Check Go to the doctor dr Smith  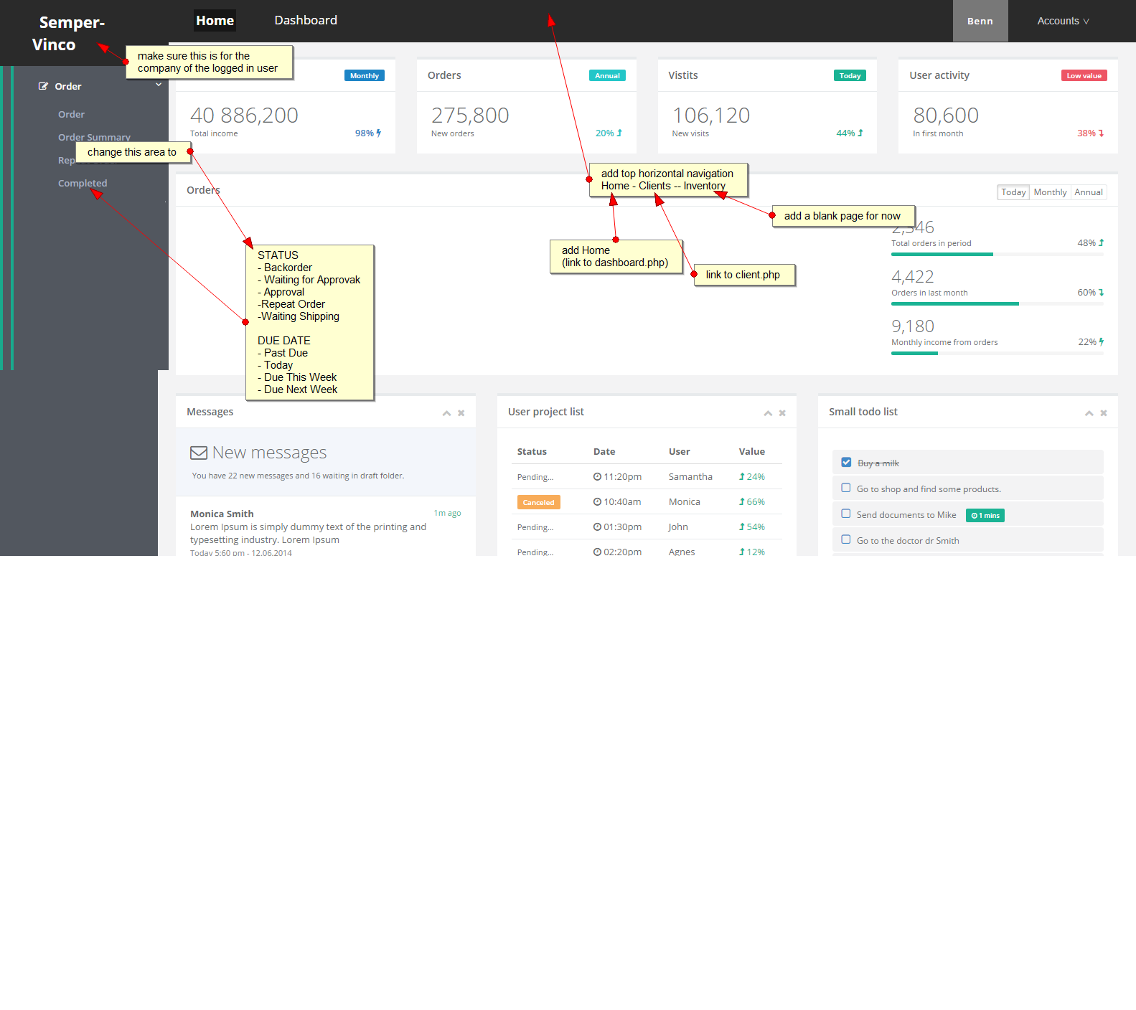point(846,539)
